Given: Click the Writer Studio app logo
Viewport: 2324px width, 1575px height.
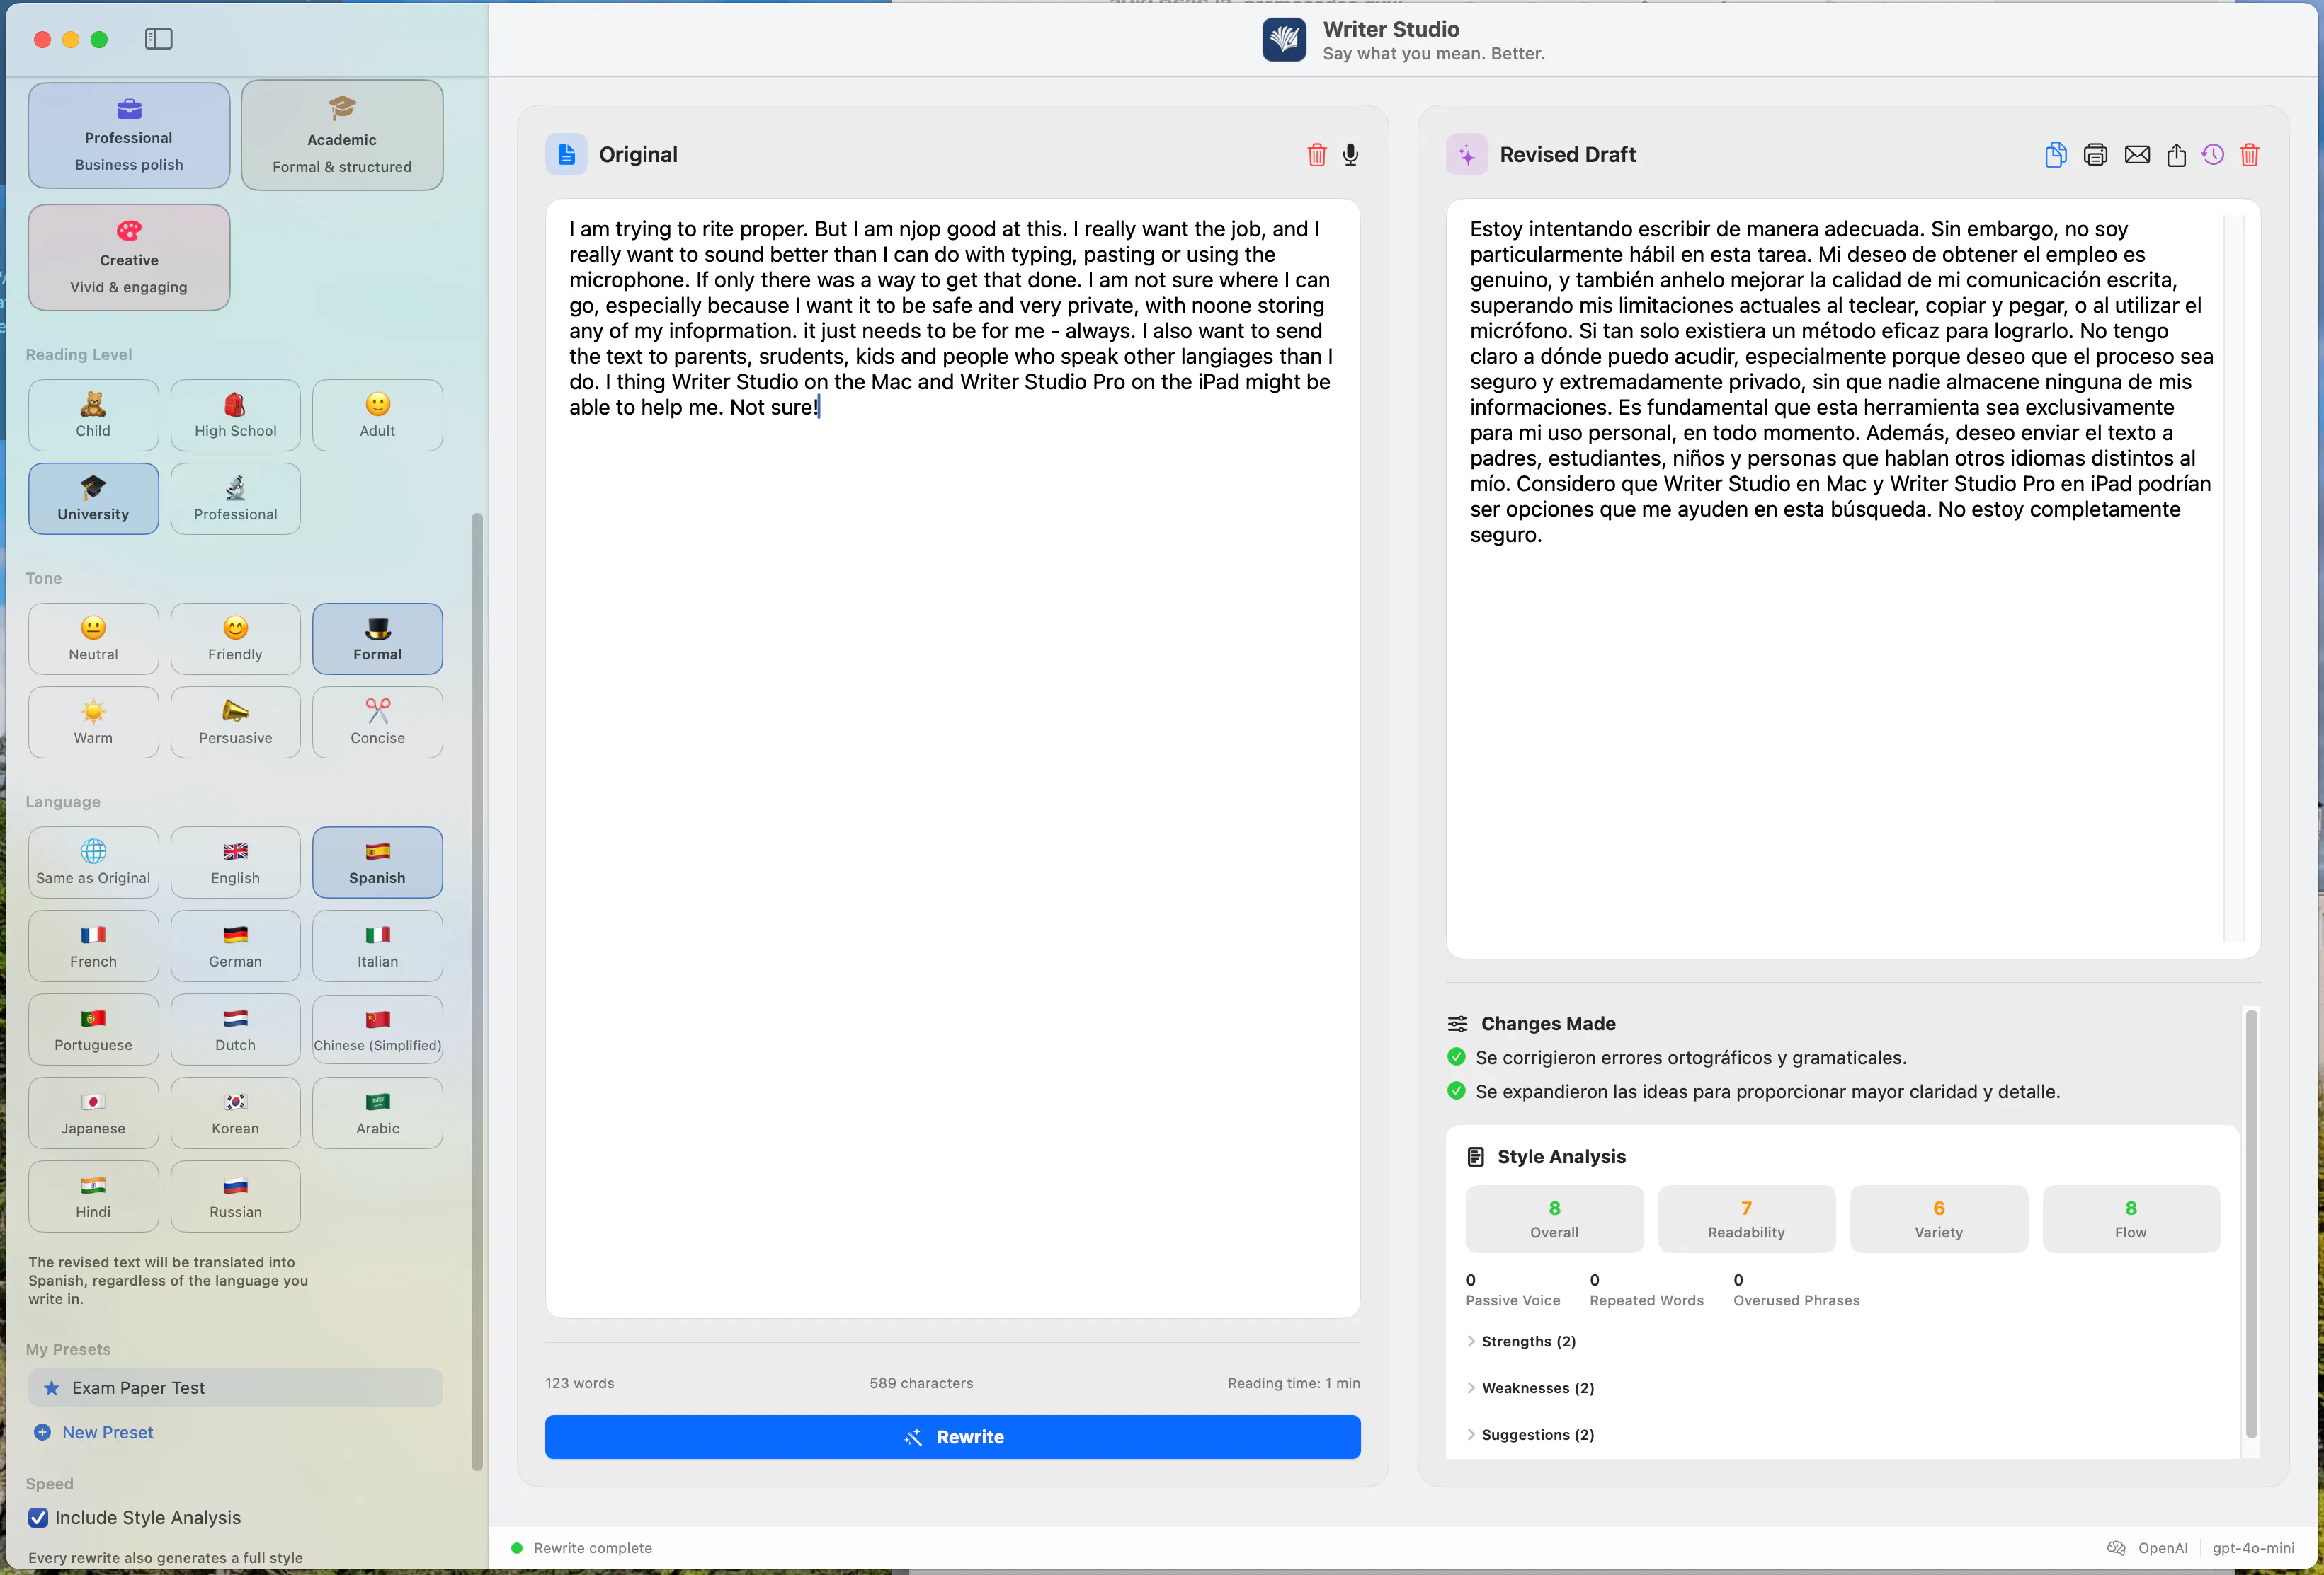Looking at the screenshot, I should [1283, 40].
